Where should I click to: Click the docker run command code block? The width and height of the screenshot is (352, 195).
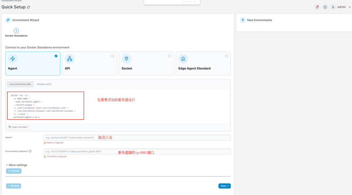click(x=46, y=106)
